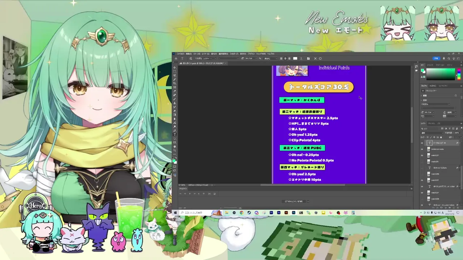Select the Crop tool
Screen dimensions: 463x260
175,82
